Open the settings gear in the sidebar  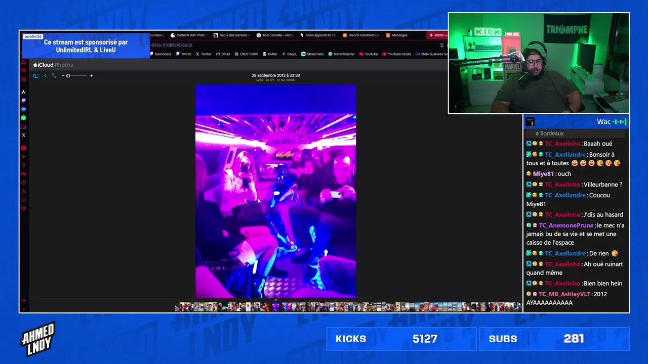[23, 208]
